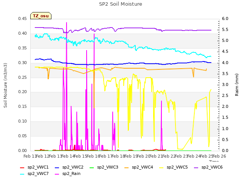Screen dimensions: 242x181
Task: Click the 4.5 right axis tick label
Action: [225, 52]
